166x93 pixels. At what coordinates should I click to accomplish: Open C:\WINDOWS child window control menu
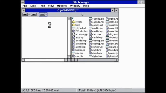(x=24, y=10)
